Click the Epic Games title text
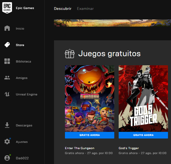Screen dimensions: 171x164 pos(25,8)
